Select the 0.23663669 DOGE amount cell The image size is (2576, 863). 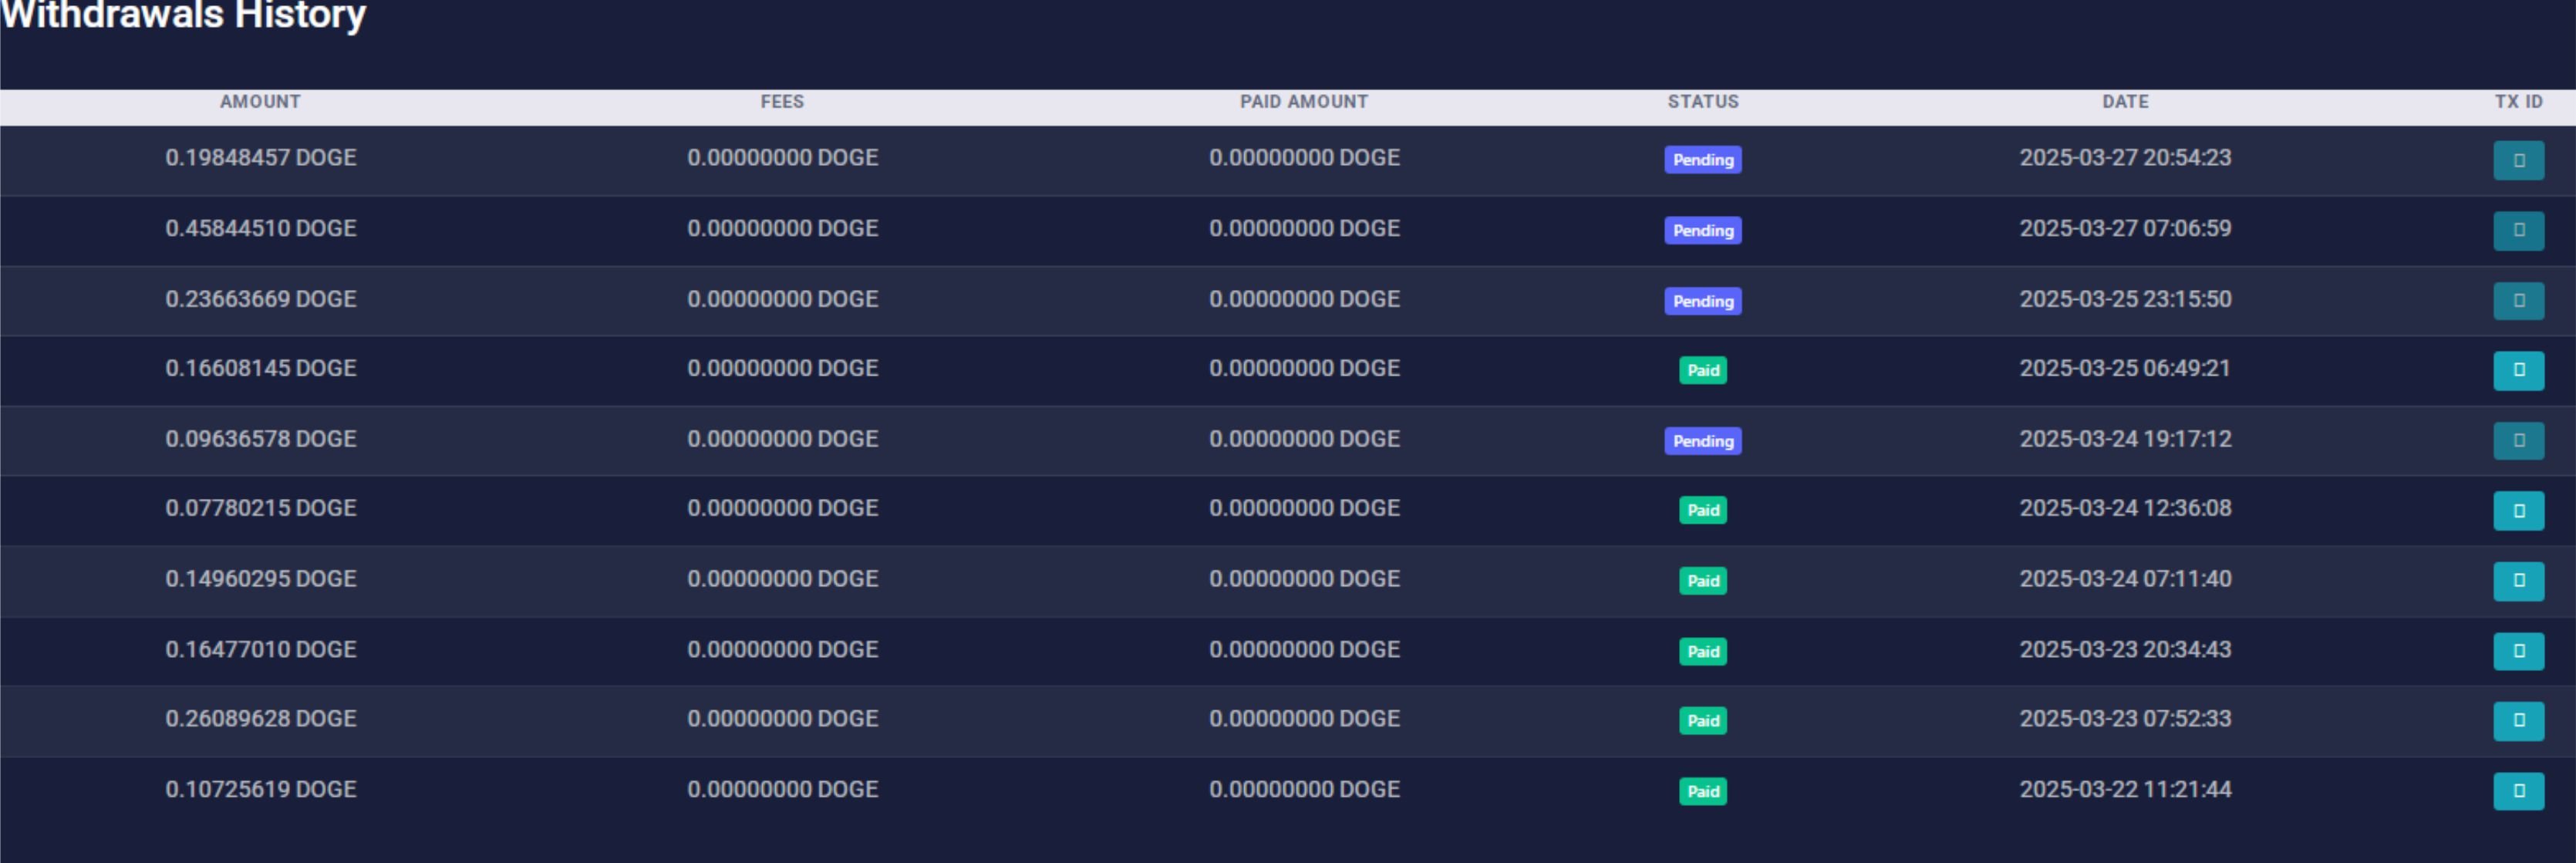point(260,299)
